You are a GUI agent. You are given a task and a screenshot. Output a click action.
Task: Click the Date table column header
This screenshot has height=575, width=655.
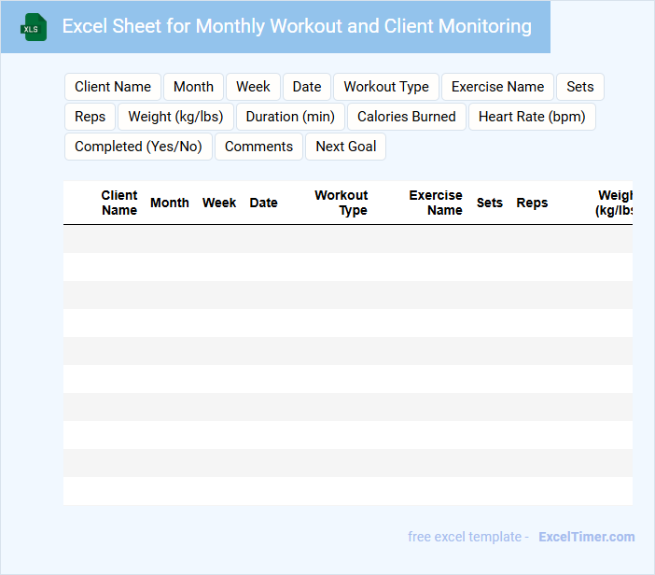[x=264, y=203]
